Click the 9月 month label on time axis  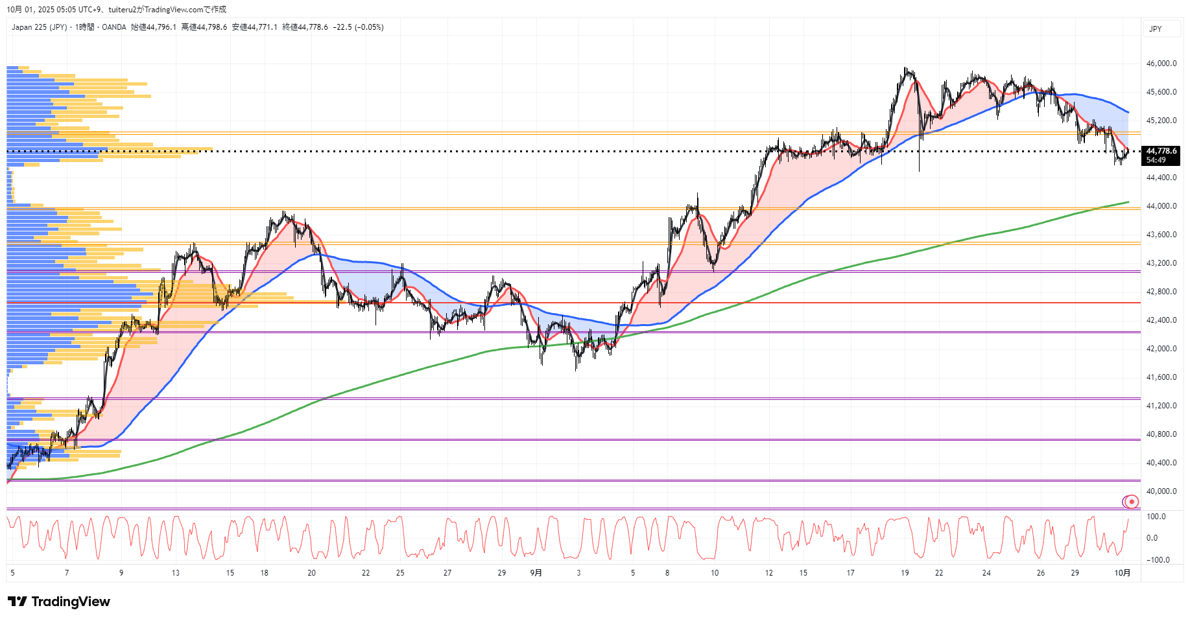(x=536, y=573)
